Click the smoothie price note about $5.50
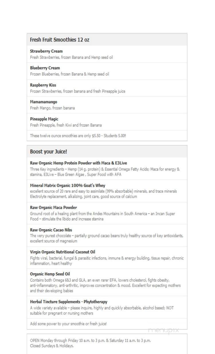 point(78,136)
